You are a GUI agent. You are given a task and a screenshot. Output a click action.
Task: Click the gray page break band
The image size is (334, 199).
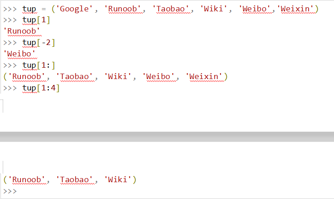point(167,137)
